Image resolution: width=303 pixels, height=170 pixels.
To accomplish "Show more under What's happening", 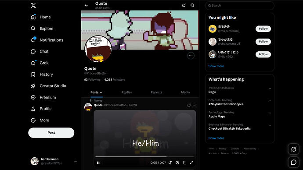I will [x=216, y=138].
